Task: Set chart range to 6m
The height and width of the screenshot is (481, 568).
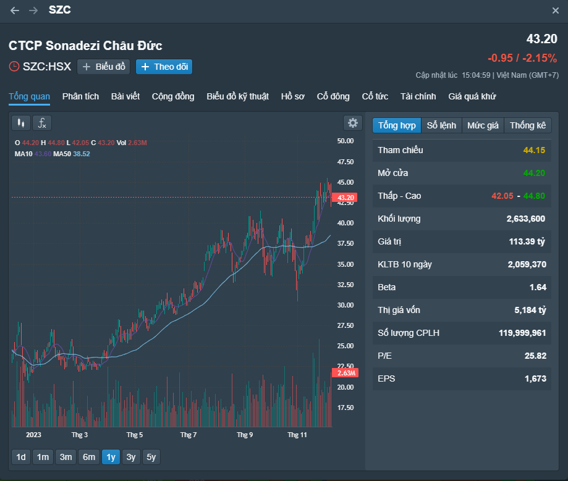Action: pos(89,457)
